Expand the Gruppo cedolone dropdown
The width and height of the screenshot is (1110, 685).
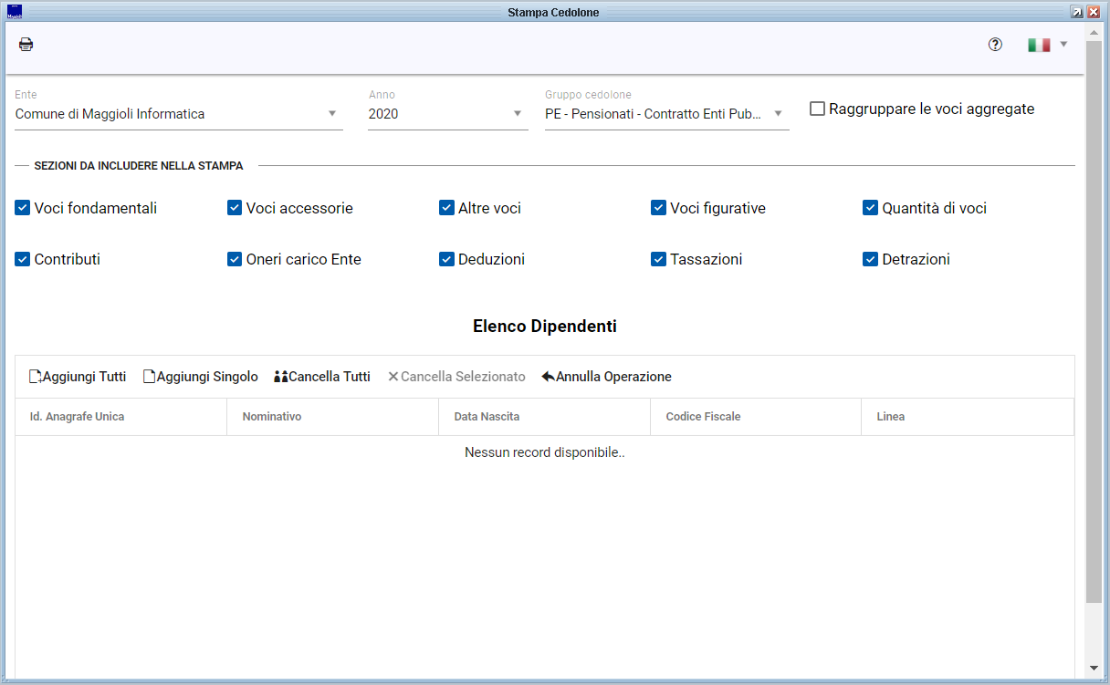click(x=779, y=114)
